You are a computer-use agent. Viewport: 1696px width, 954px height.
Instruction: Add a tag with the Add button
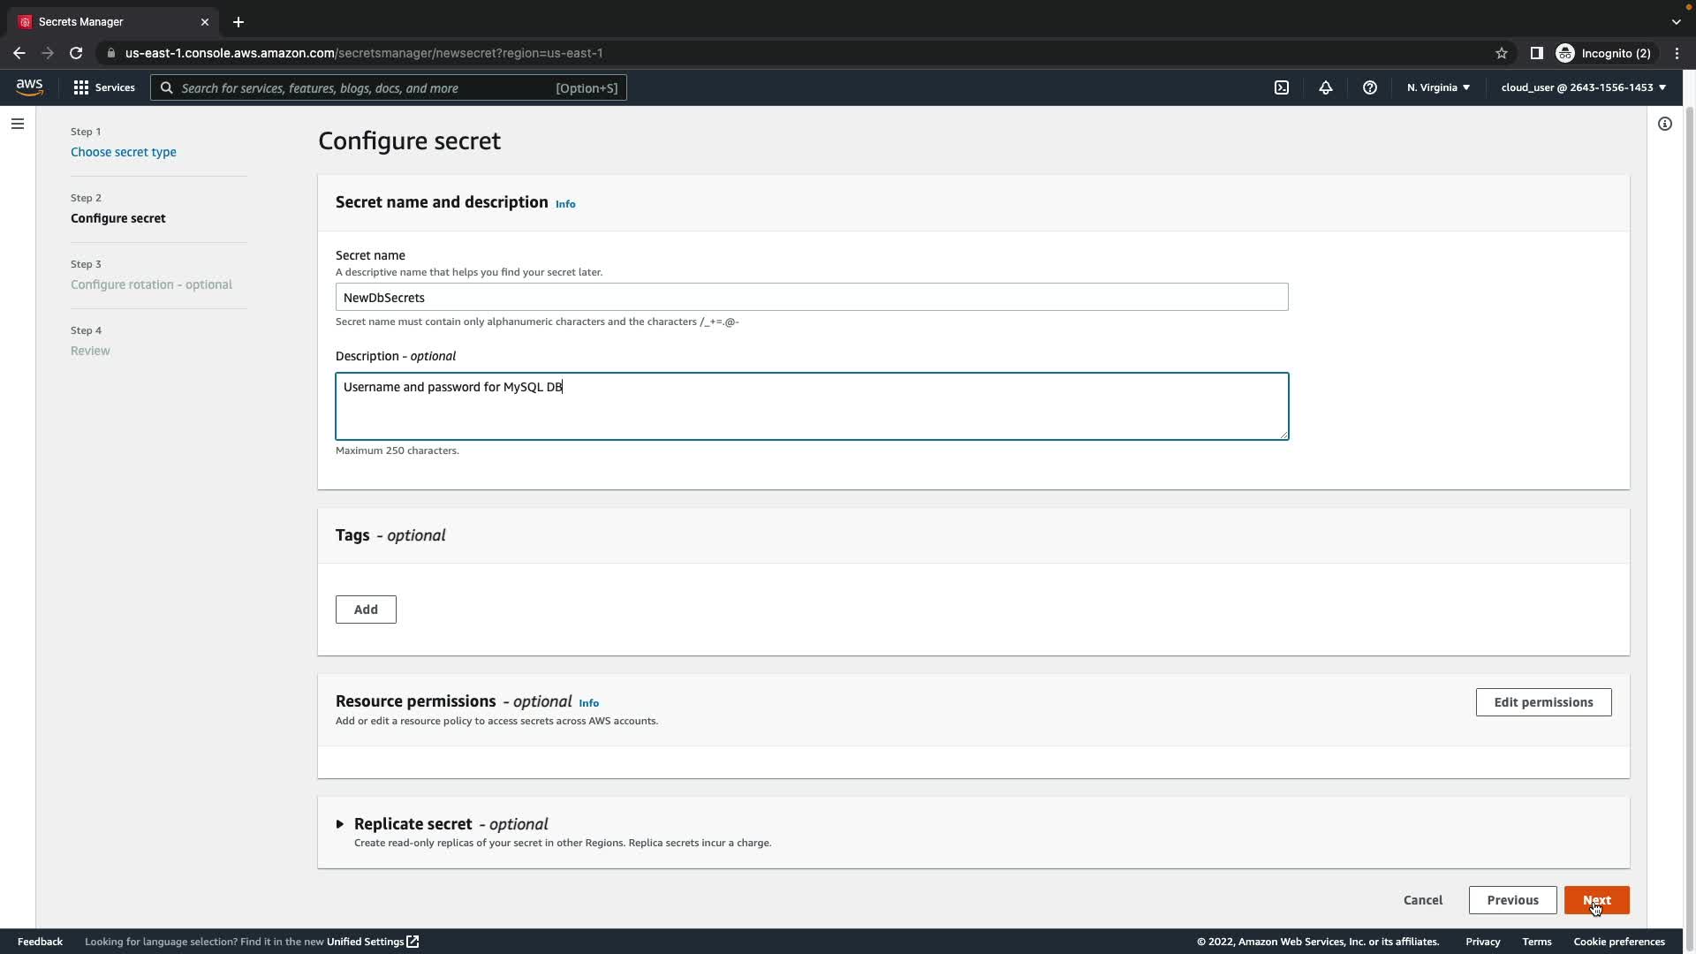[365, 609]
